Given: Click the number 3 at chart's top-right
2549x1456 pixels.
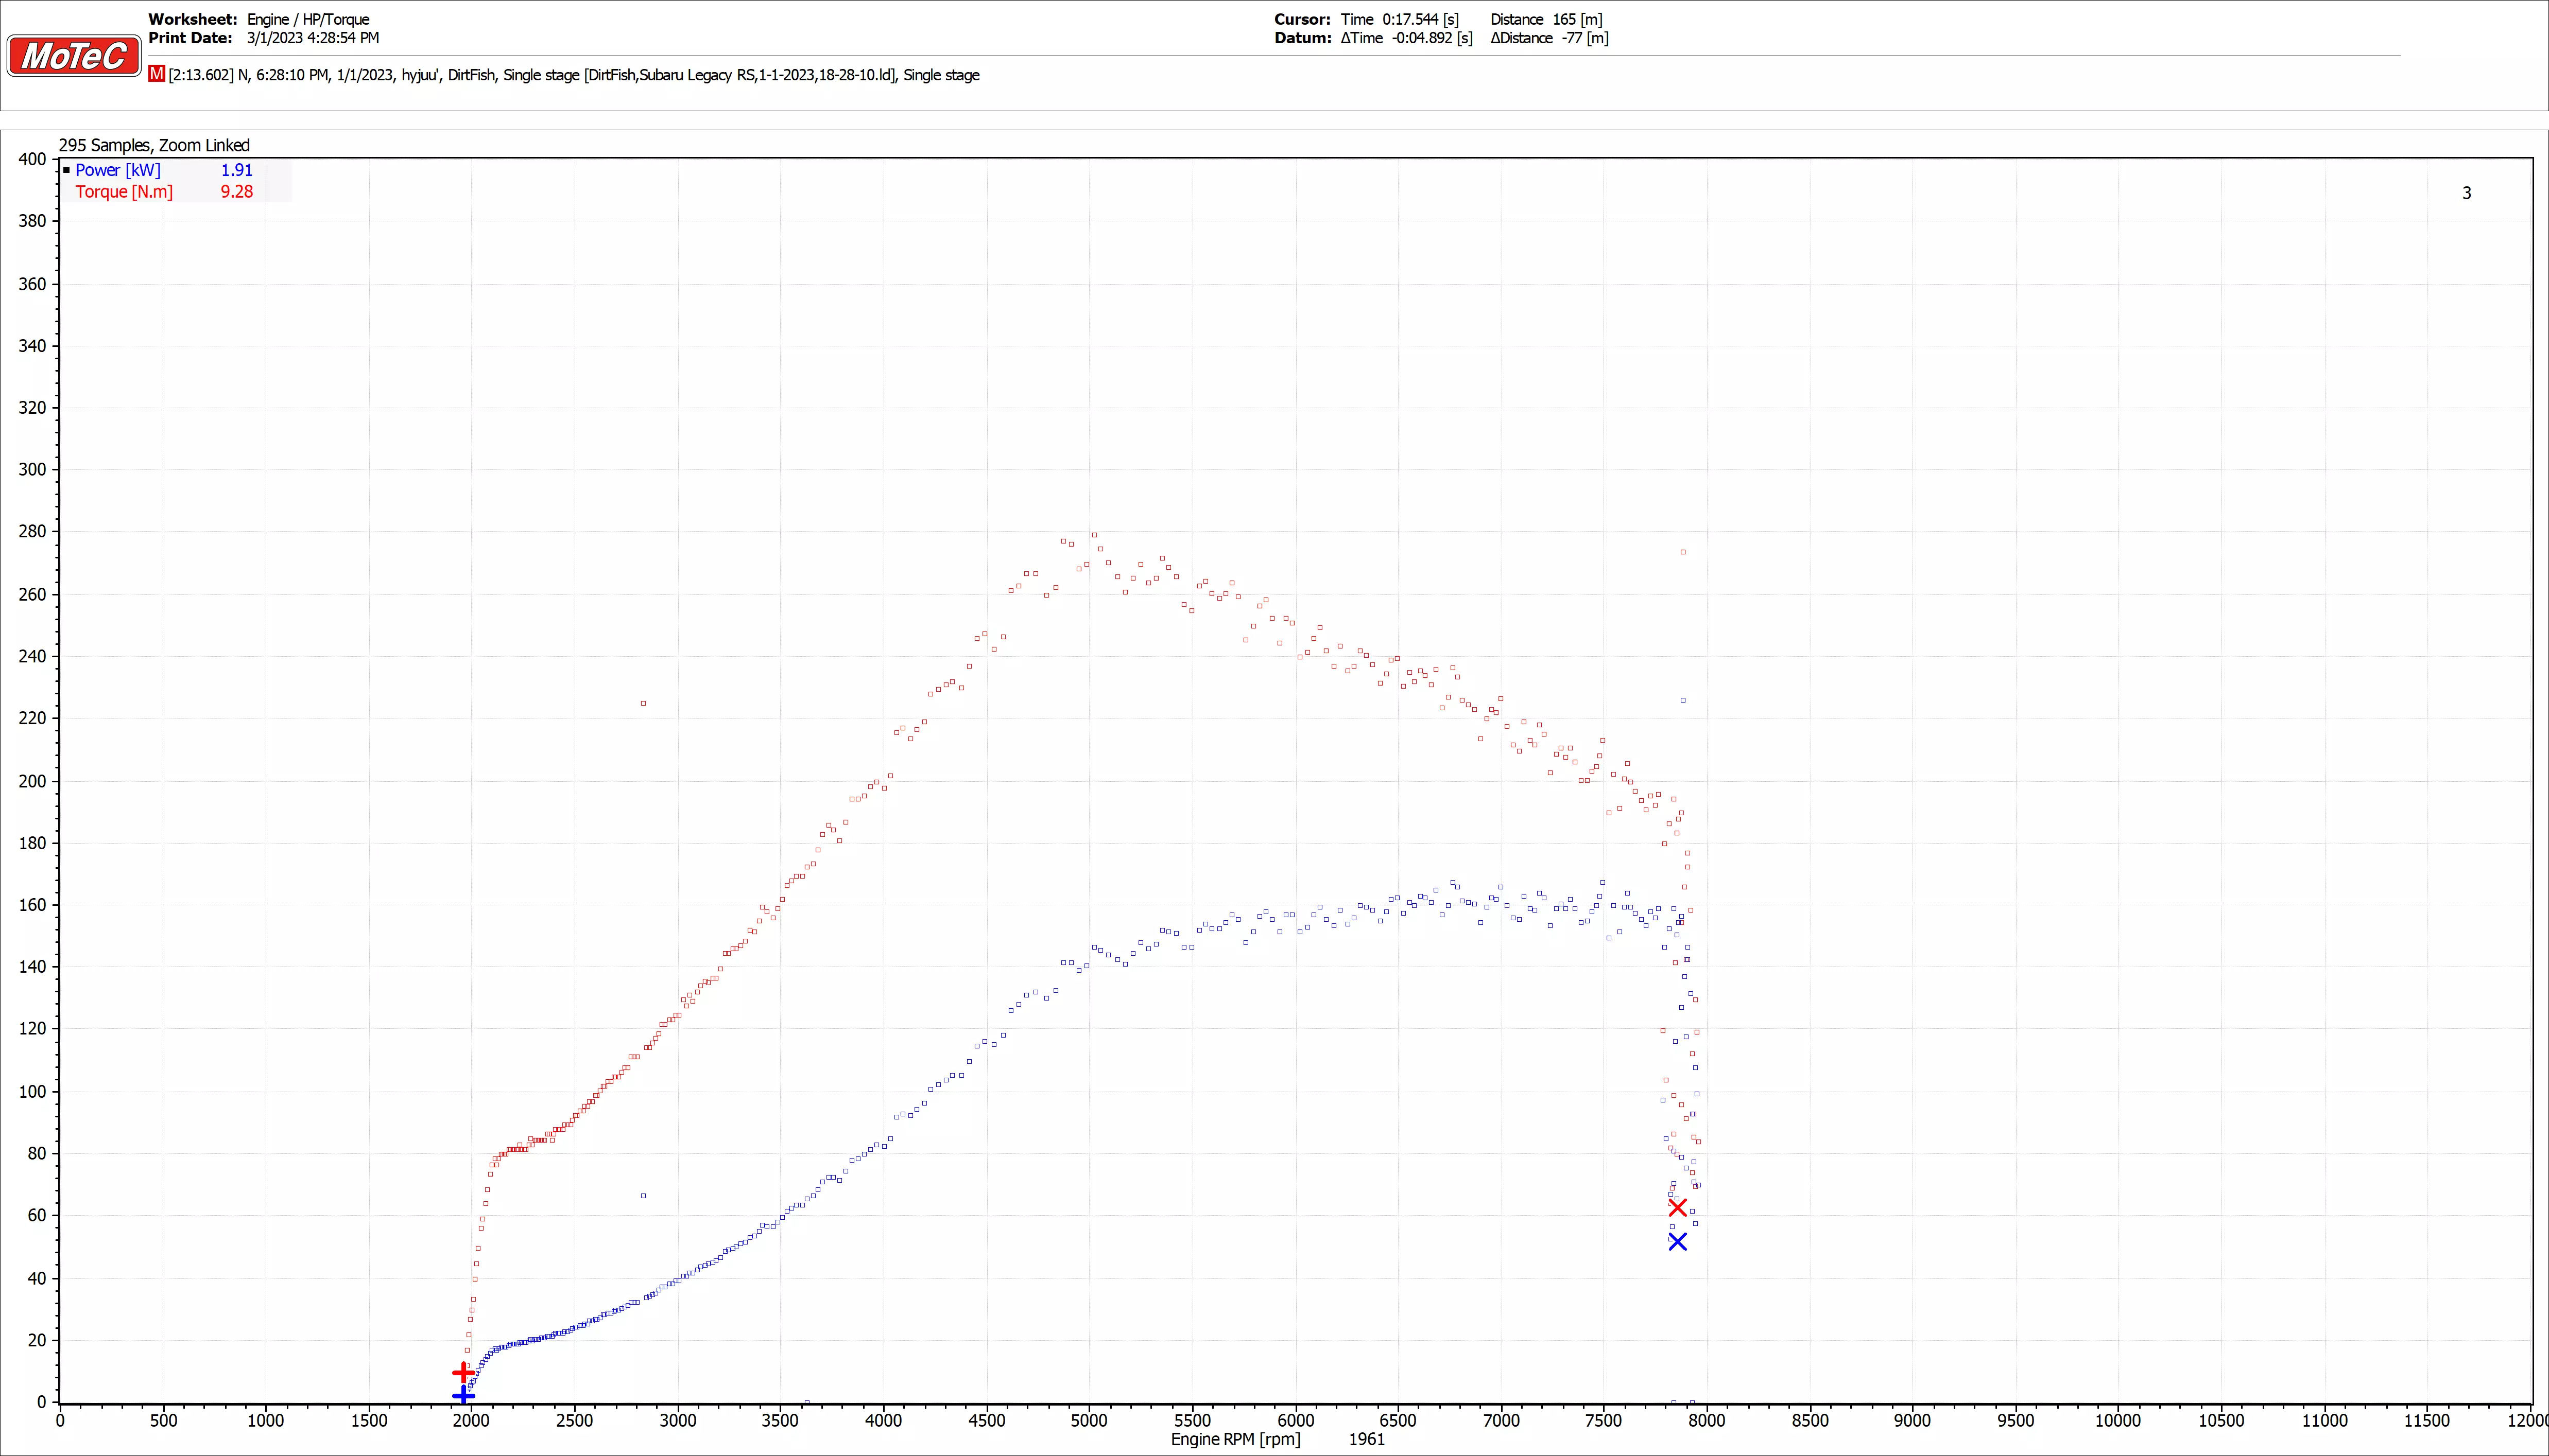Looking at the screenshot, I should 2466,193.
